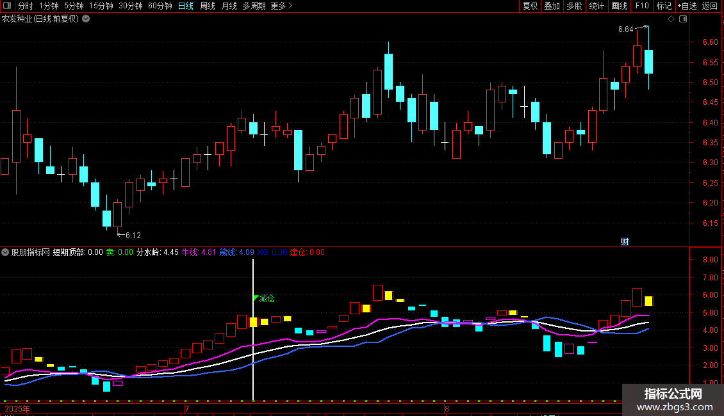Click the month 7 marker on time axis
The image size is (724, 416).
[x=187, y=408]
